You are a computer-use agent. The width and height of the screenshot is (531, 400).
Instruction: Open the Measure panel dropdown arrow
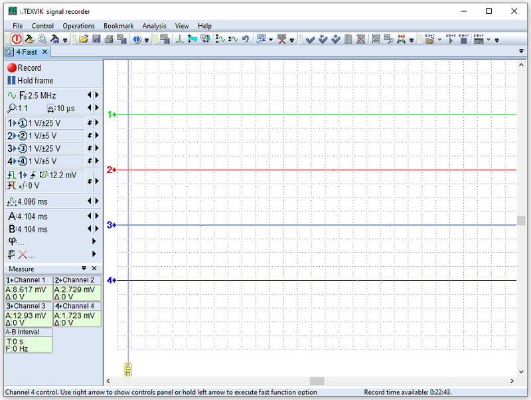pyautogui.click(x=84, y=268)
